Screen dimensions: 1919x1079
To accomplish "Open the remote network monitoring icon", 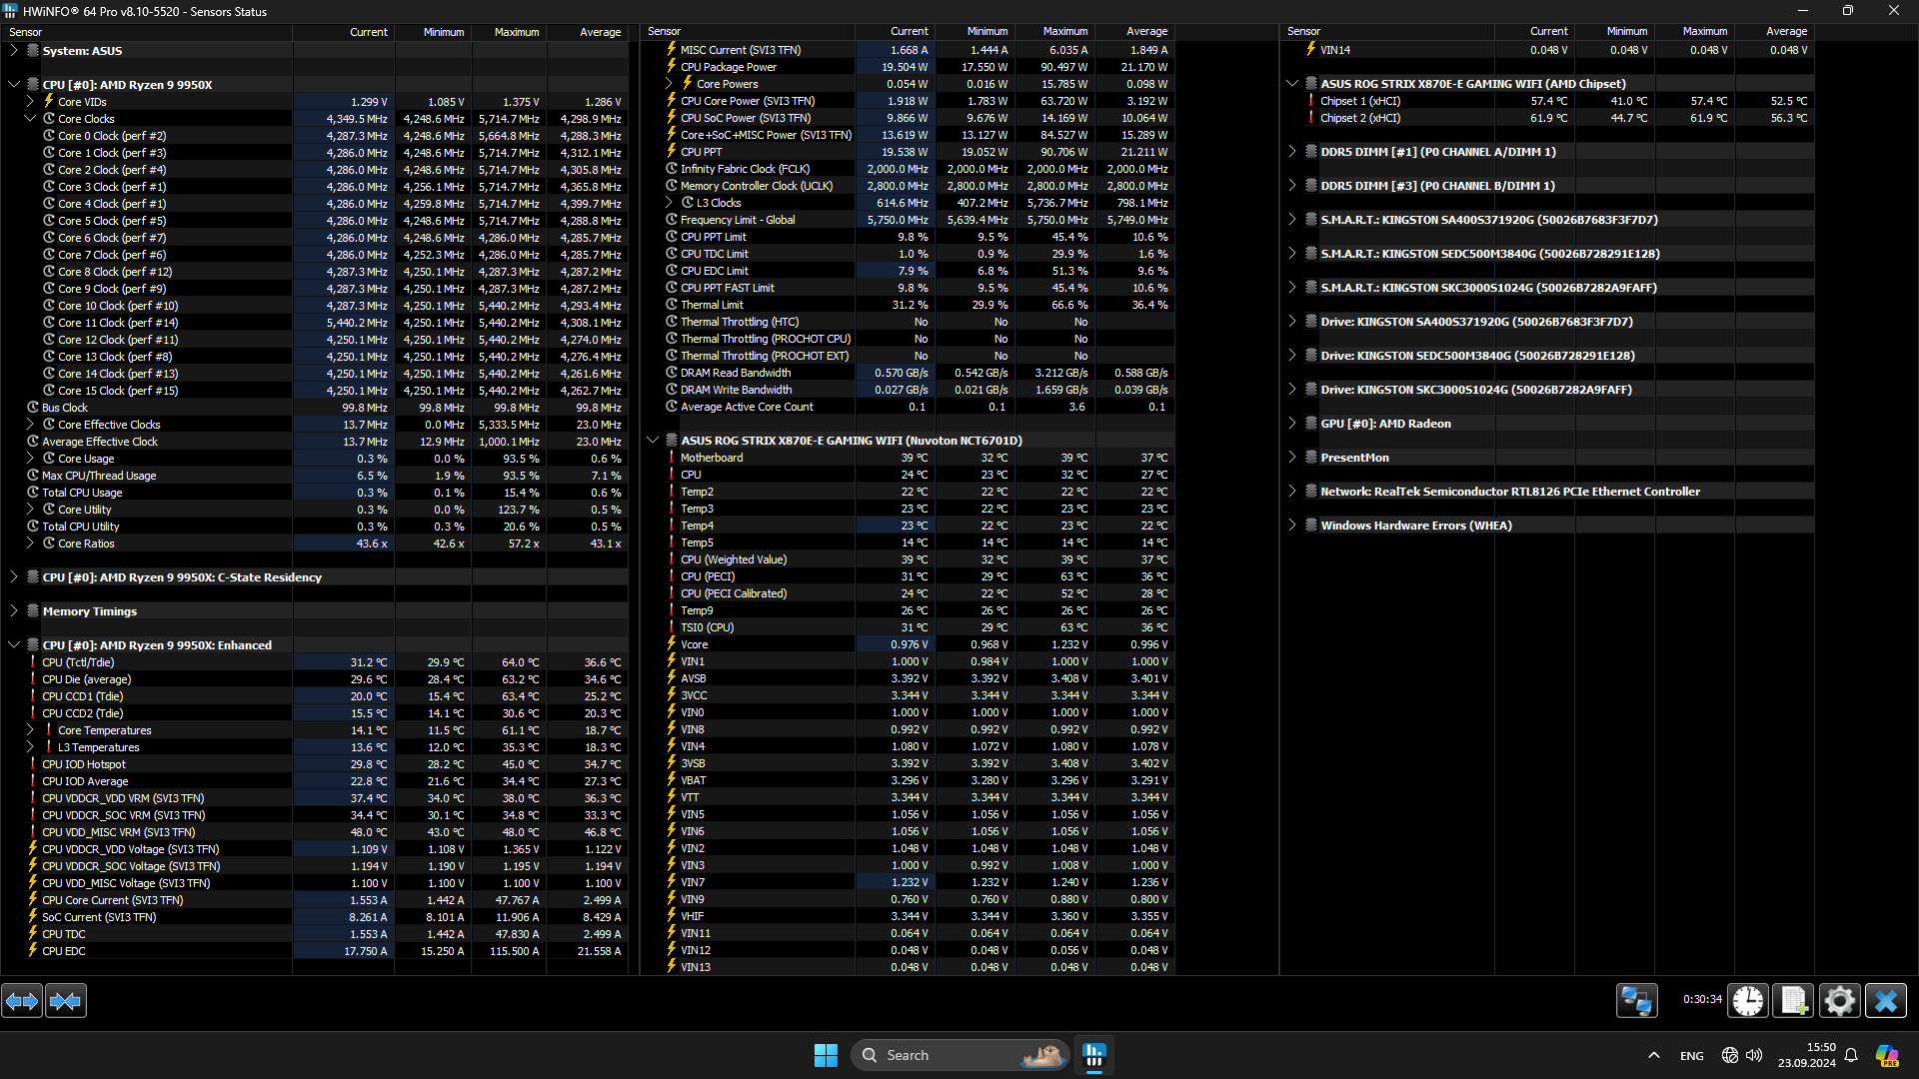I will click(1636, 1000).
